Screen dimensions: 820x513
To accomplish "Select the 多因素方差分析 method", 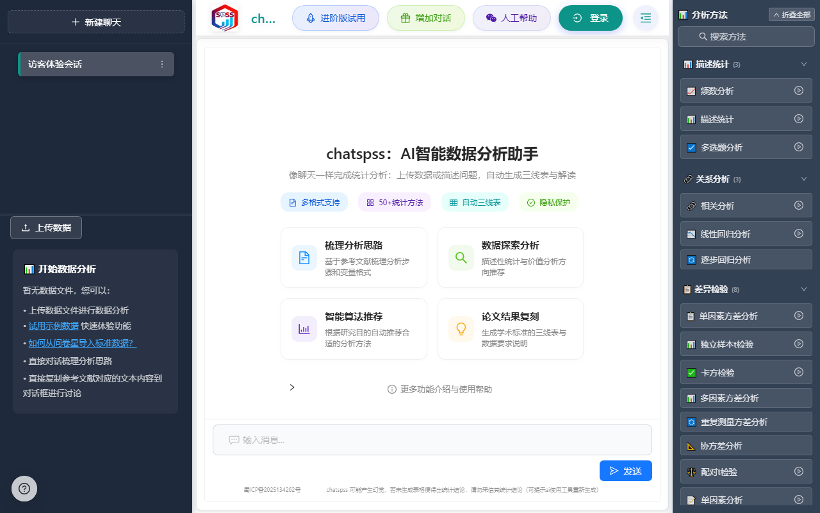I will [x=746, y=398].
